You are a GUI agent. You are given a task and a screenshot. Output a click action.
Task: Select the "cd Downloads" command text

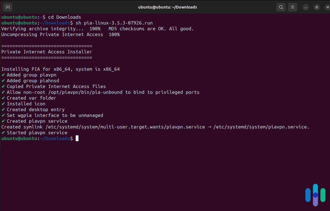click(x=65, y=17)
